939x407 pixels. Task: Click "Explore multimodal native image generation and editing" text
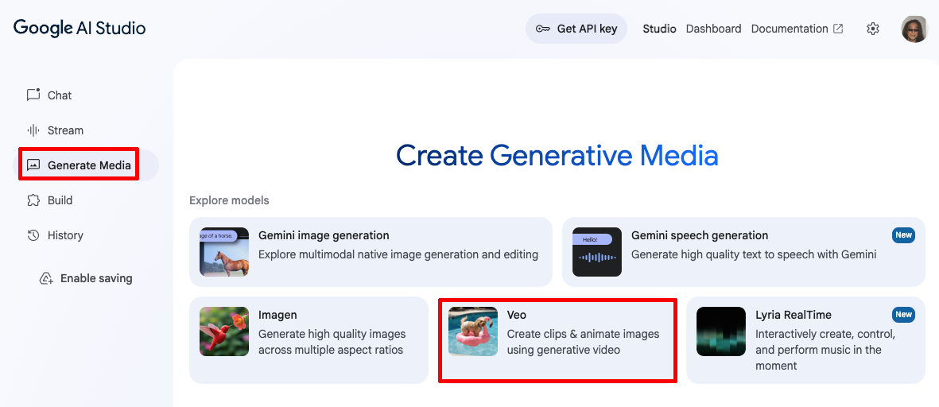(x=398, y=254)
